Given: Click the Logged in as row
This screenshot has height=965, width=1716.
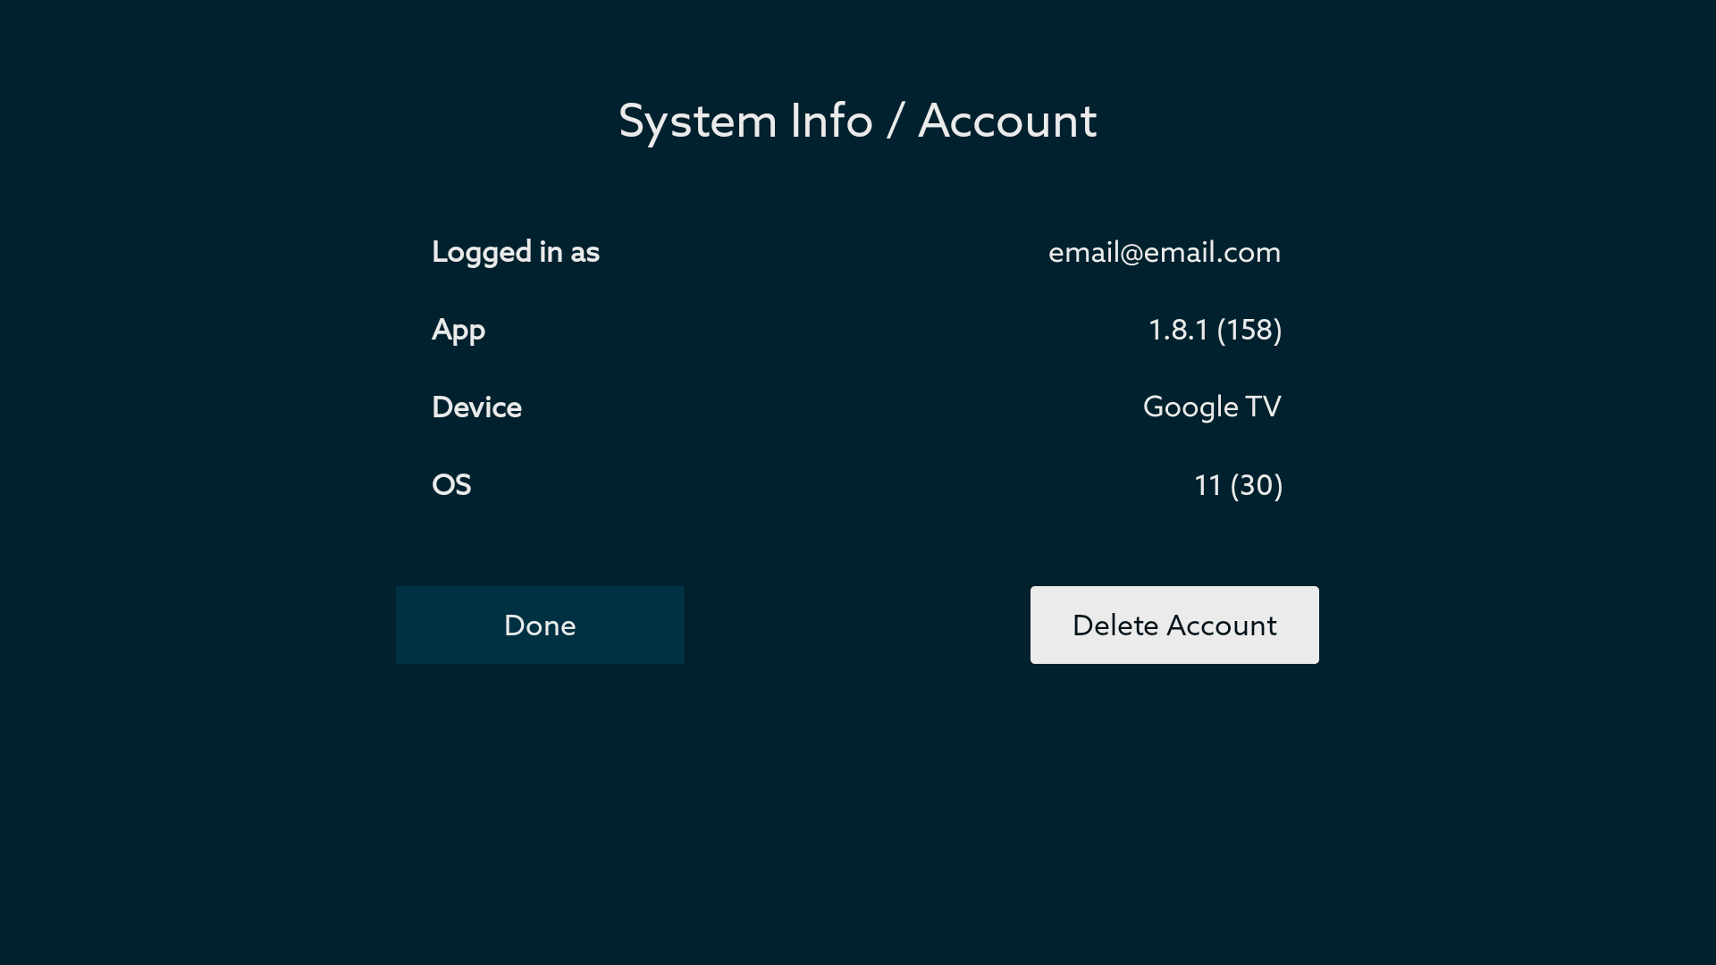Looking at the screenshot, I should tap(858, 252).
